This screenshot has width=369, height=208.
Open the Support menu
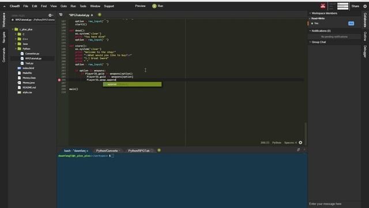[x=109, y=6]
